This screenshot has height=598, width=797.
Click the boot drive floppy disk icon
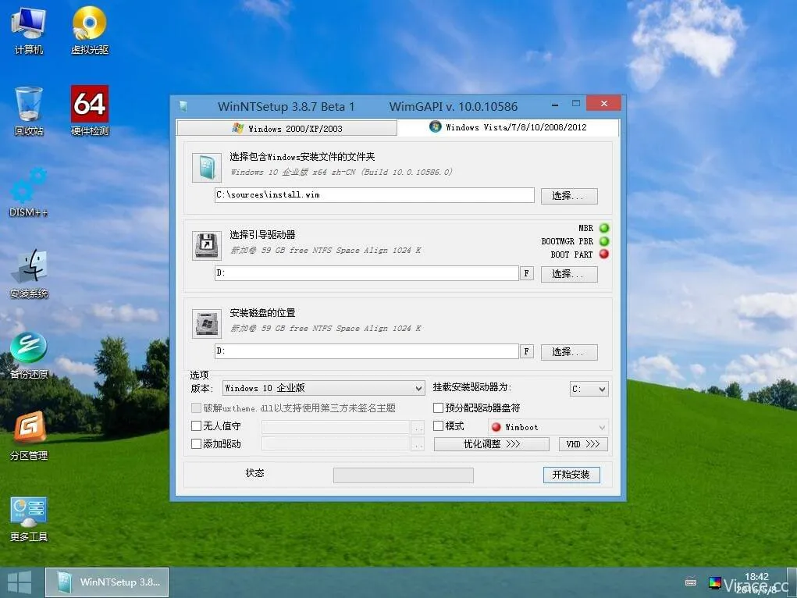pos(206,246)
